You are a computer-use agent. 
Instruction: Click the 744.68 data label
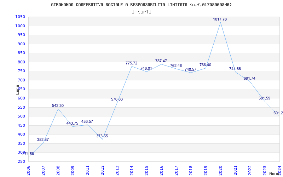click(235, 69)
